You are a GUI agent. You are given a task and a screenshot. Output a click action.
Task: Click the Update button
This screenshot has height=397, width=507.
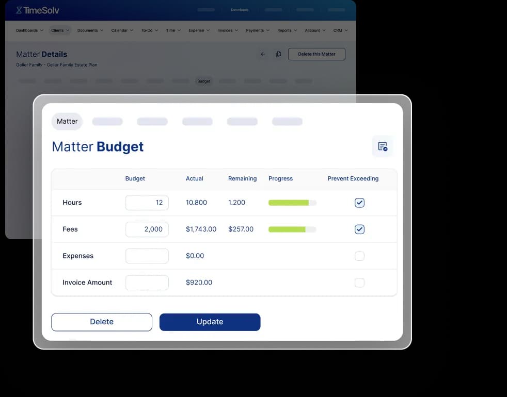[x=210, y=322]
